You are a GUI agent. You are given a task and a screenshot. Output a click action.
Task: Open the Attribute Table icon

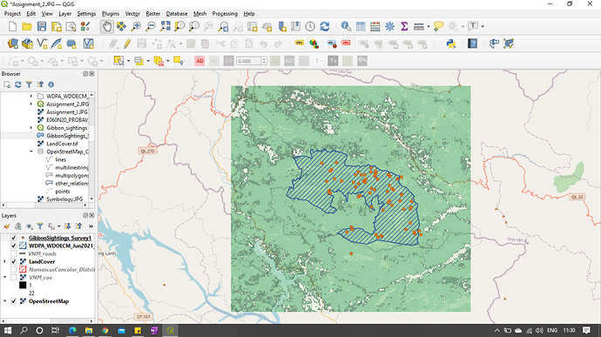coord(361,26)
